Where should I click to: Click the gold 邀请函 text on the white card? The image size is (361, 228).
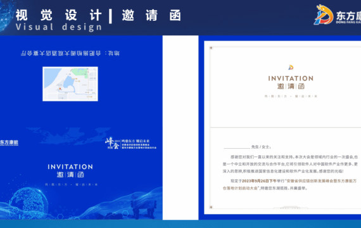tap(291, 86)
